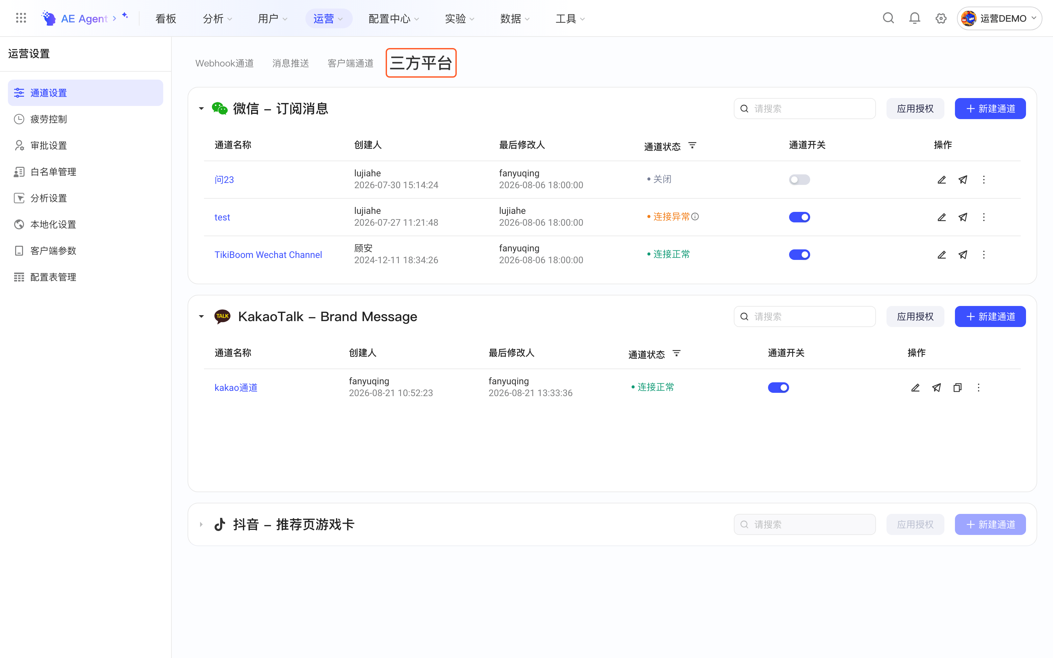Filter 通道状态 in the KakaoTalk table

[x=677, y=353]
